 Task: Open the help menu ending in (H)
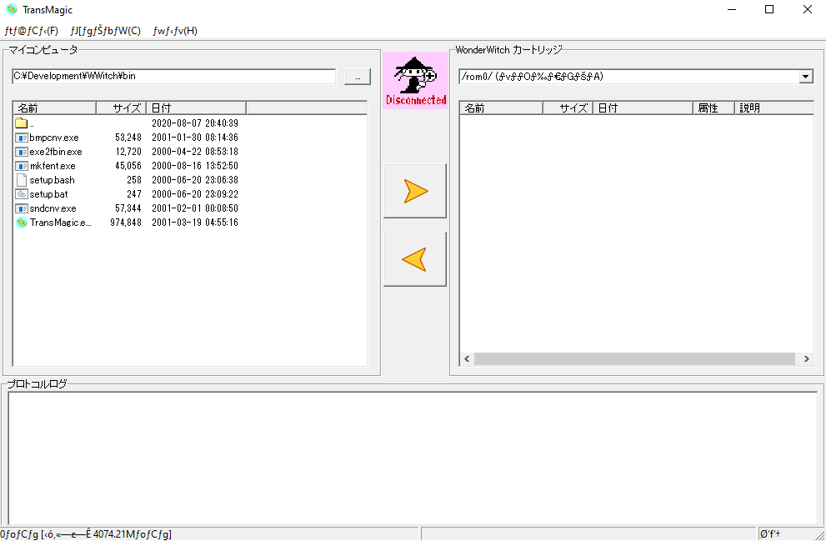click(x=175, y=31)
